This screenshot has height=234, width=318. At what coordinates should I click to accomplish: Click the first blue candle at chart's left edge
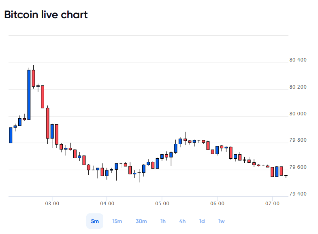(11, 135)
